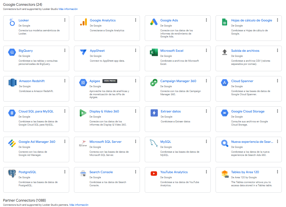
Task: Open the Cloud SQL para MySQL connector title
Action: [36, 111]
